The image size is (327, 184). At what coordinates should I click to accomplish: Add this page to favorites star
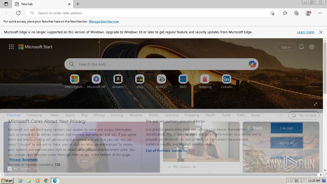pos(272,13)
